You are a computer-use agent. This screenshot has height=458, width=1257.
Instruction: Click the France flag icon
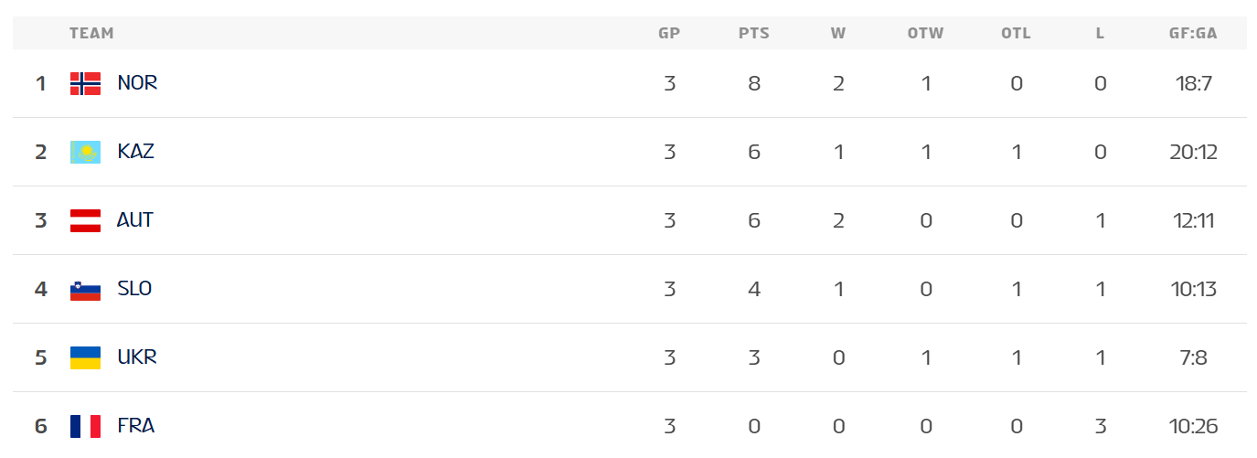[85, 426]
